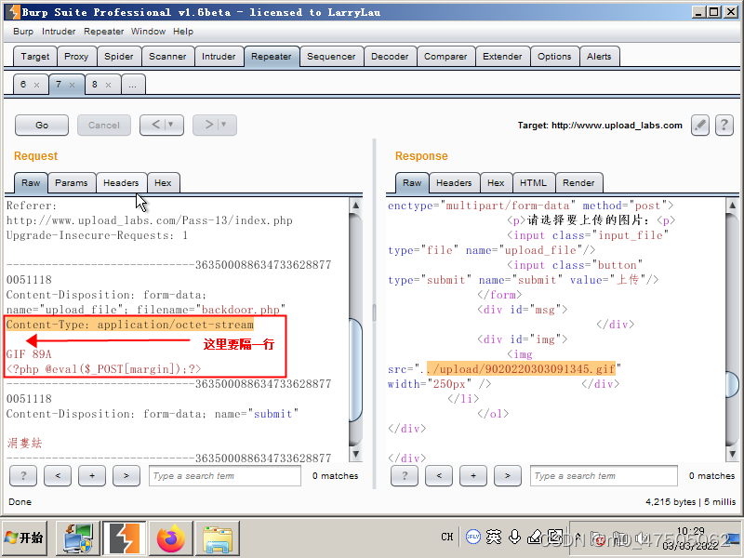Open response Headers tab
Viewport: 744px width, 558px height.
454,182
